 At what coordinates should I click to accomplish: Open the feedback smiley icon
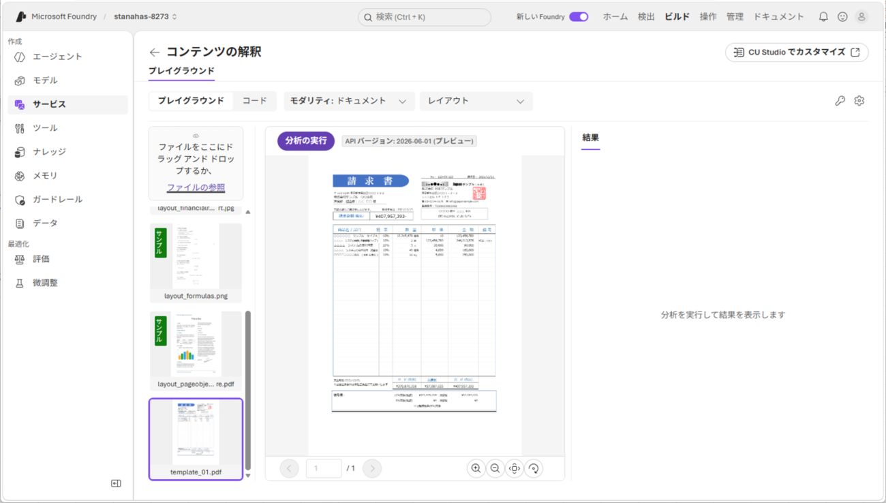[842, 17]
